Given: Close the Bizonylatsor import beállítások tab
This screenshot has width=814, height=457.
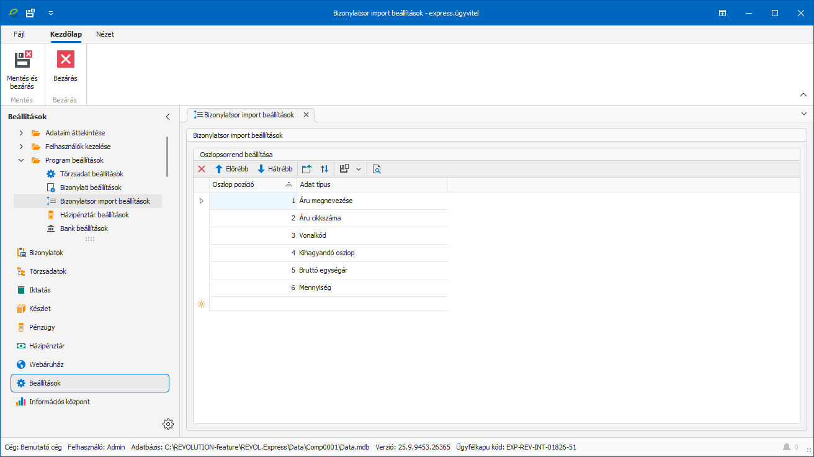Looking at the screenshot, I should click(306, 115).
